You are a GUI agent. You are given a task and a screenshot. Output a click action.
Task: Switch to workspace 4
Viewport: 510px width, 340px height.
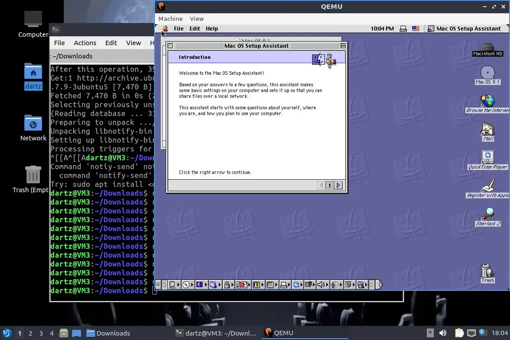pyautogui.click(x=52, y=333)
